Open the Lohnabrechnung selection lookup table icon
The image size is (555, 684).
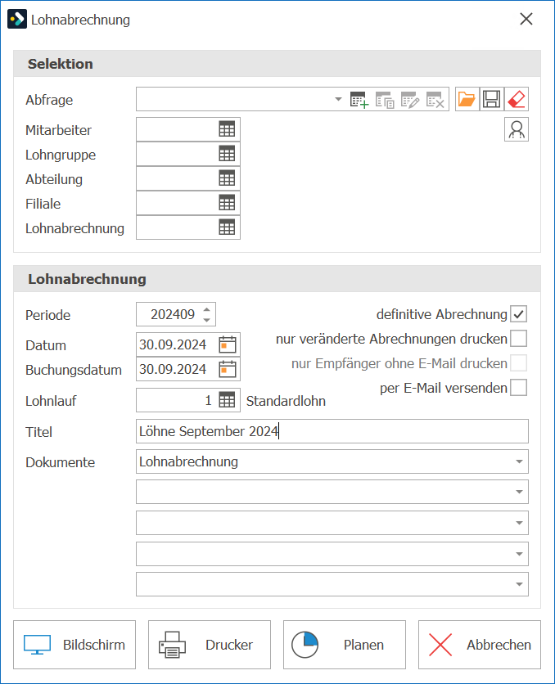coord(227,227)
